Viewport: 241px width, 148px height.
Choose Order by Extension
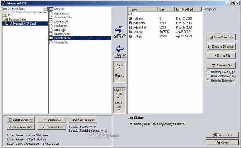tap(208, 81)
